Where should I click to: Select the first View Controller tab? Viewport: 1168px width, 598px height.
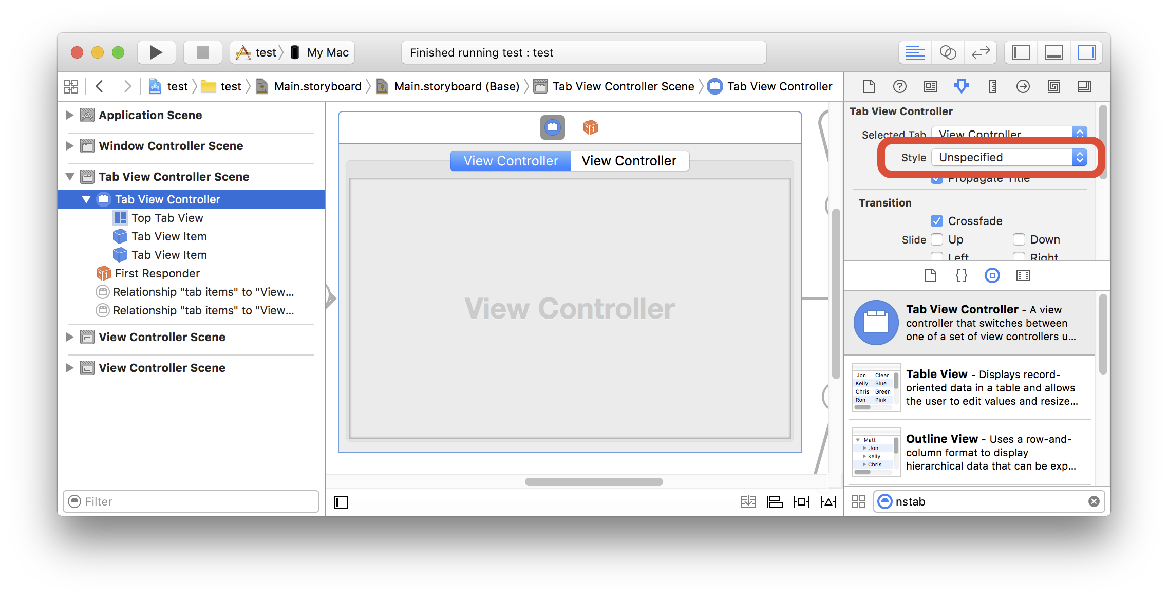(x=510, y=159)
